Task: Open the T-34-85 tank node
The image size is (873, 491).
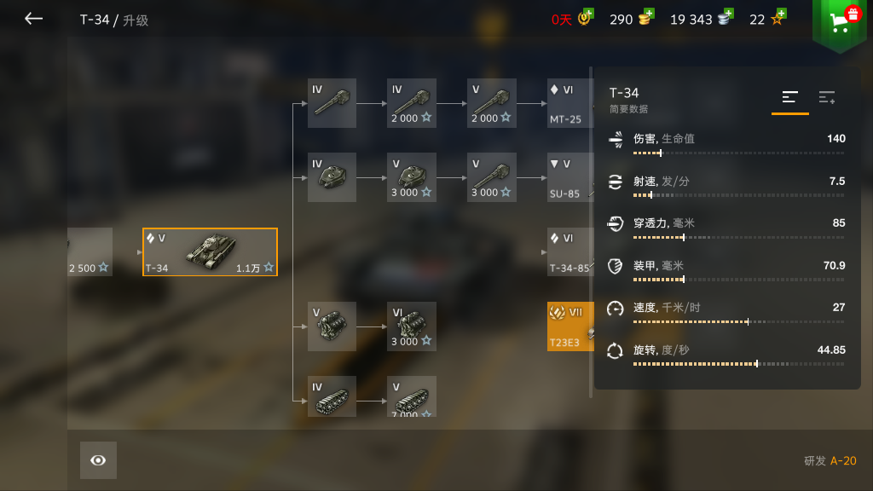Action: tap(569, 251)
